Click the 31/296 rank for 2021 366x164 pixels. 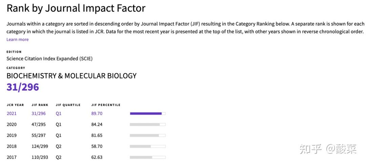(x=39, y=113)
